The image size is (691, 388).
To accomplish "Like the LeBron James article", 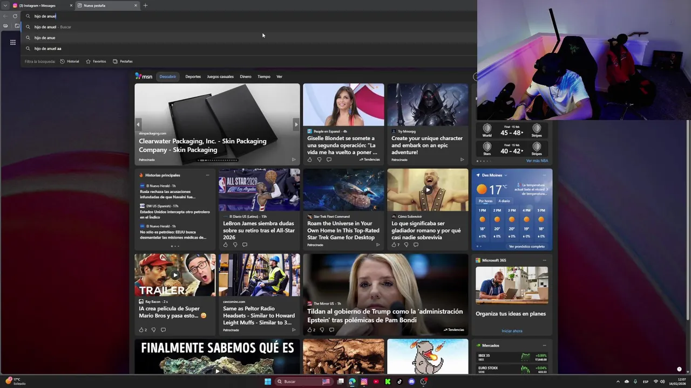I will coord(225,245).
